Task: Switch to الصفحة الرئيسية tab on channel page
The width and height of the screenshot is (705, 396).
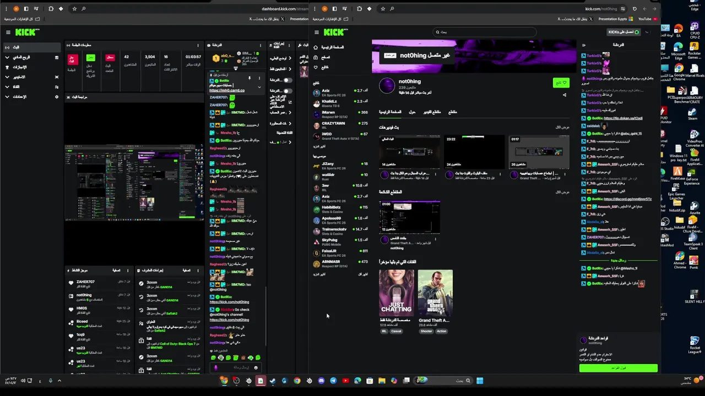Action: point(390,112)
